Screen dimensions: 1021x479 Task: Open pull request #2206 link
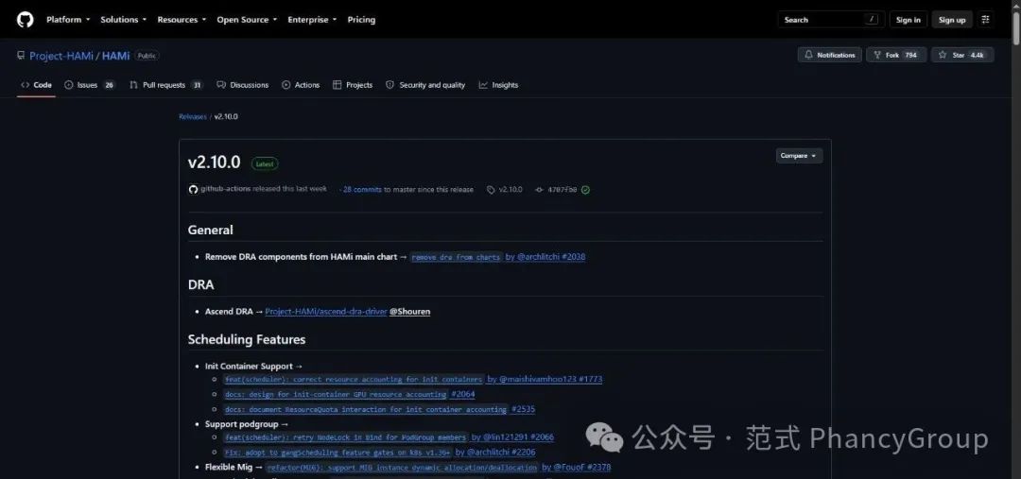[x=524, y=452]
